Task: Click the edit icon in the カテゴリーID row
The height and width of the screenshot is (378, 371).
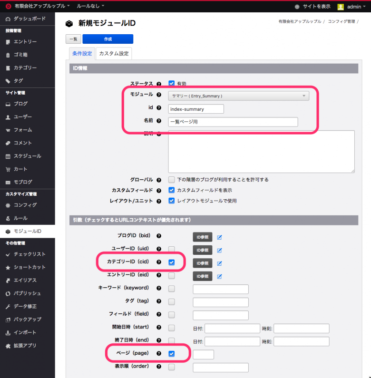Action: pyautogui.click(x=220, y=263)
